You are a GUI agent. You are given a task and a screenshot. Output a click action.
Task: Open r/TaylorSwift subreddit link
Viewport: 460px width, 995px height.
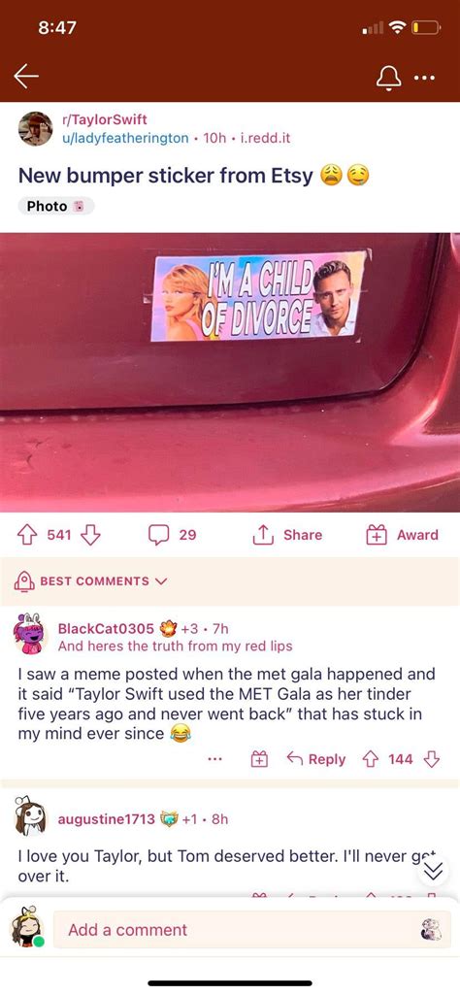[104, 119]
